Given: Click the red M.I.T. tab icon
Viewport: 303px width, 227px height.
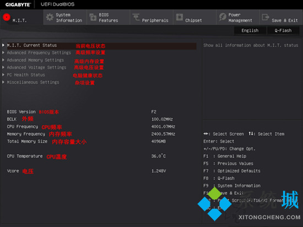Looking at the screenshot, I should (7, 17).
